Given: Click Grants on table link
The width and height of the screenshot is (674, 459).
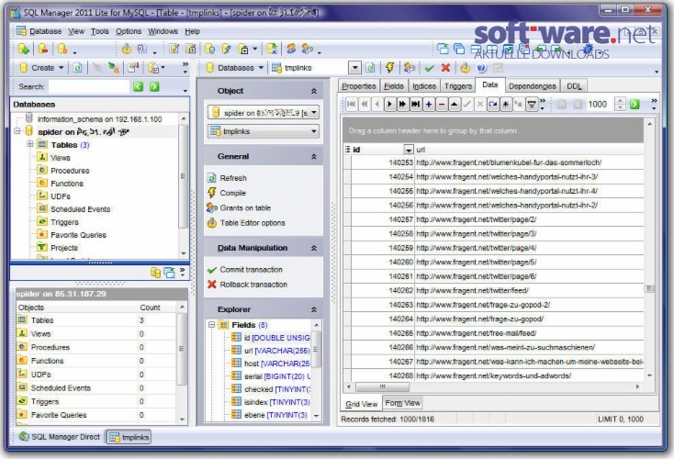Looking at the screenshot, I should [245, 208].
